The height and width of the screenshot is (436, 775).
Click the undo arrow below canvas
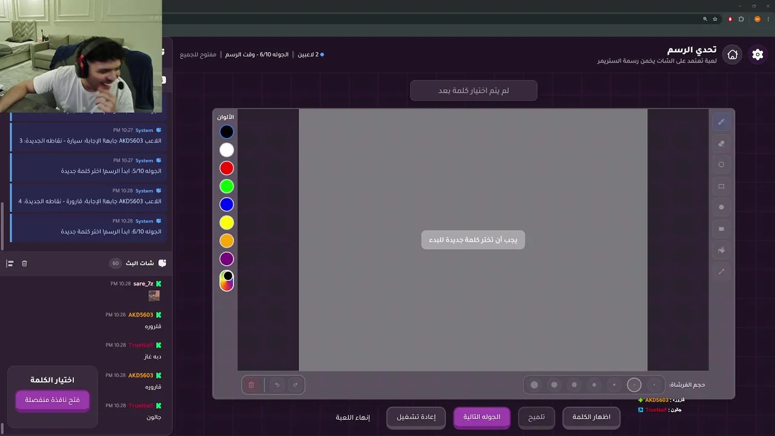(x=277, y=385)
